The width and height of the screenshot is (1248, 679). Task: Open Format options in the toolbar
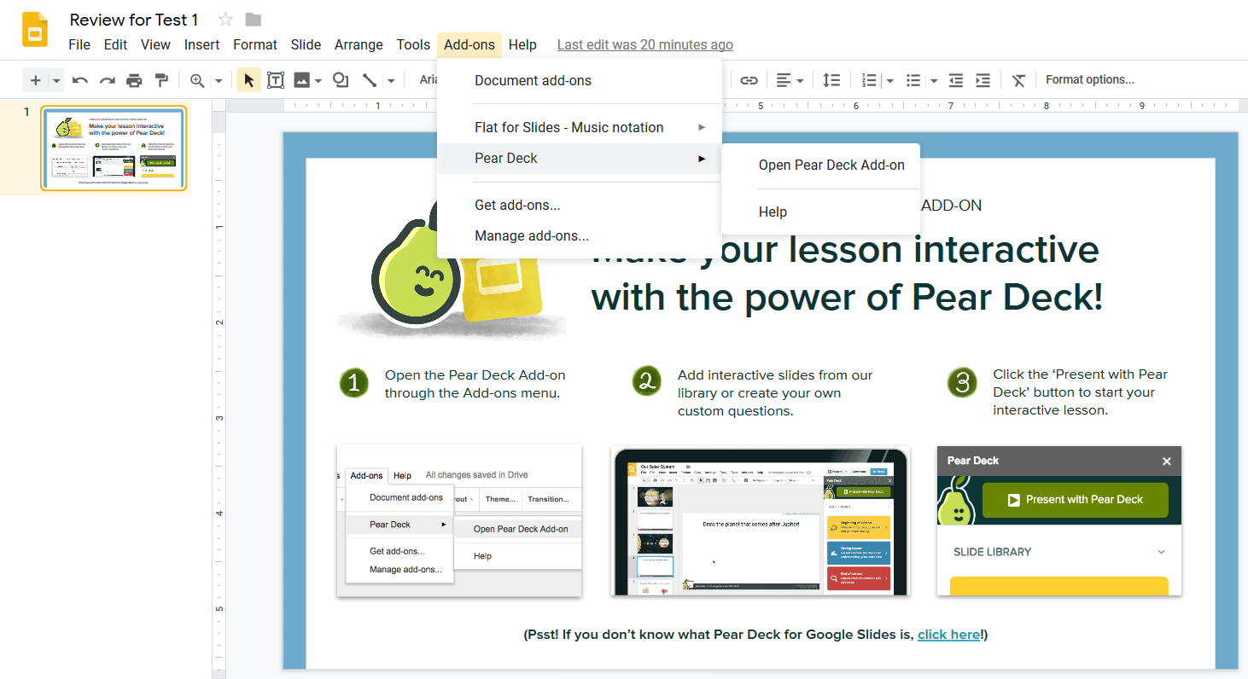1091,79
